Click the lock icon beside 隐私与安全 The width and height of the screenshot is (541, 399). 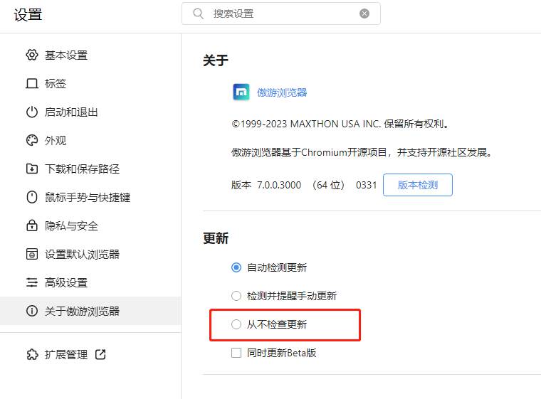pyautogui.click(x=32, y=225)
